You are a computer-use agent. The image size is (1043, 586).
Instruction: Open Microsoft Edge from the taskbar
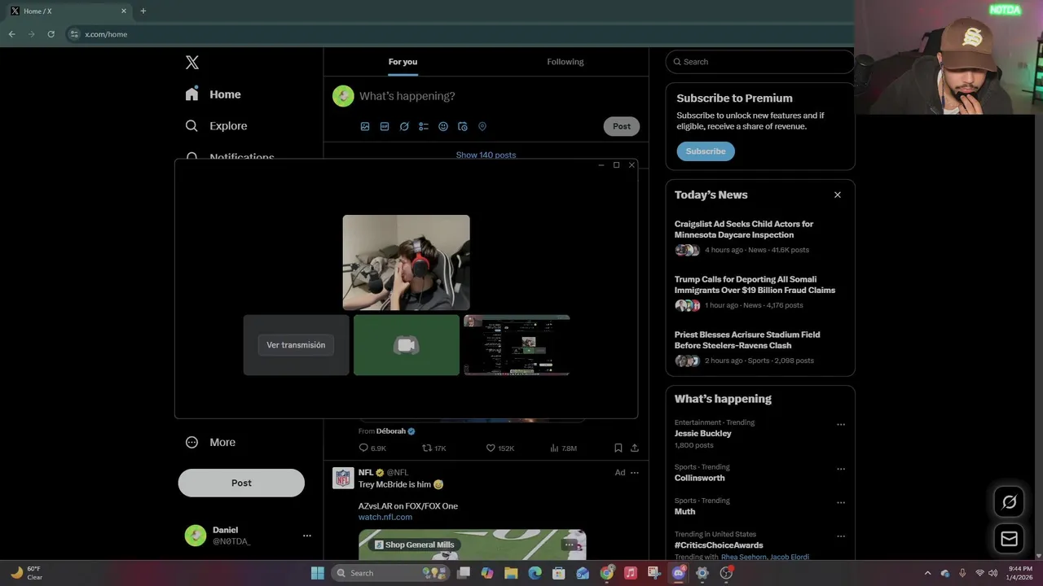[x=535, y=573]
